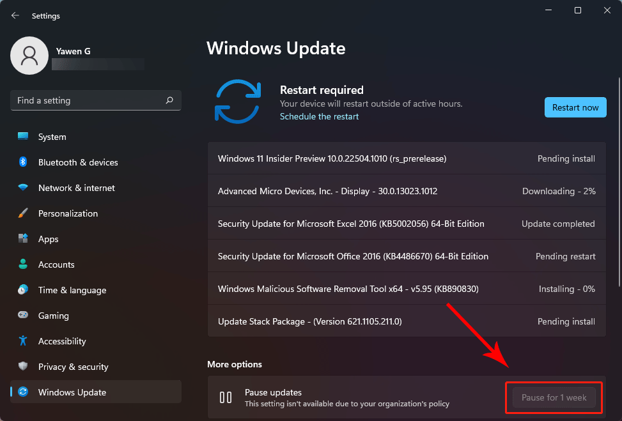Select Windows Update in sidebar
This screenshot has height=421, width=622.
[x=96, y=392]
